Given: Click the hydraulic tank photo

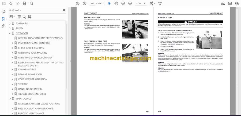Looking at the screenshot, I should click(209, 40).
